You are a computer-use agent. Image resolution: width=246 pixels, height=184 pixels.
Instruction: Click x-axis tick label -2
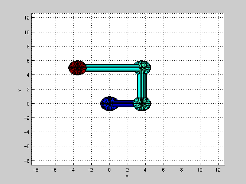[x=90, y=170]
